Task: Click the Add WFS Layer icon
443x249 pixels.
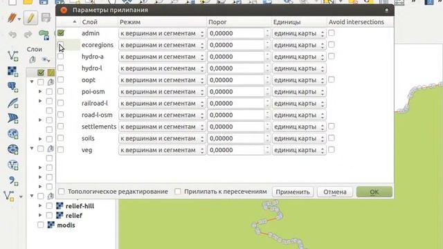Action: pos(13,165)
